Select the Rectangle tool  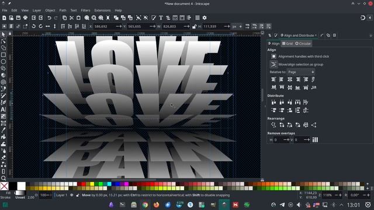coord(4,55)
